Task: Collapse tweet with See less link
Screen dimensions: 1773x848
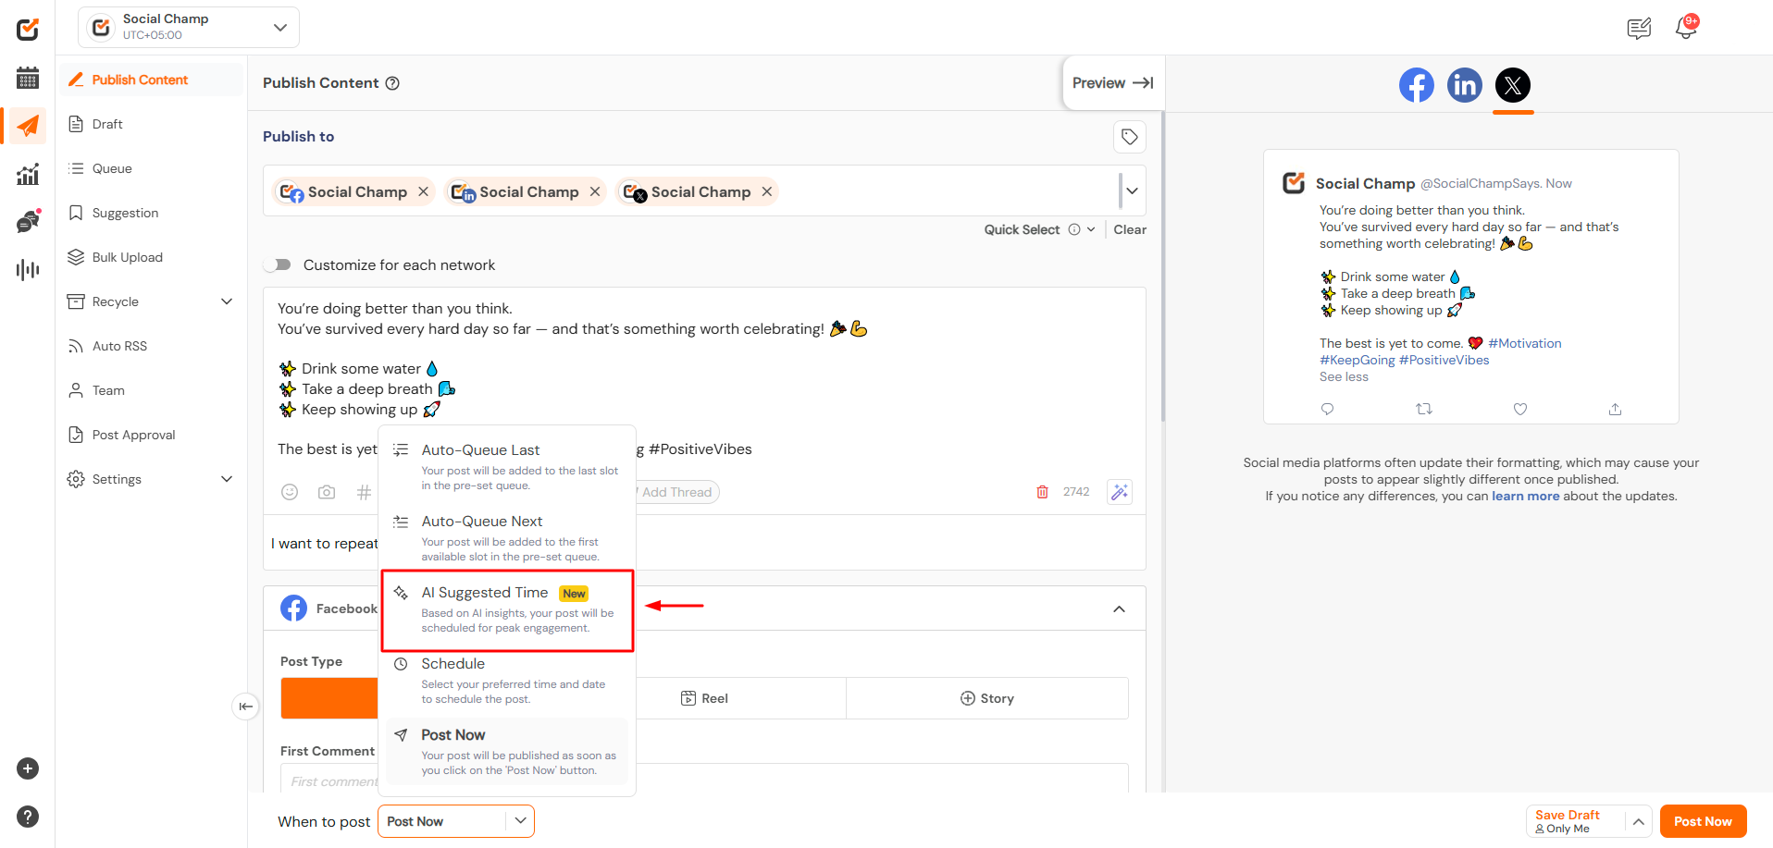Action: pyautogui.click(x=1344, y=377)
